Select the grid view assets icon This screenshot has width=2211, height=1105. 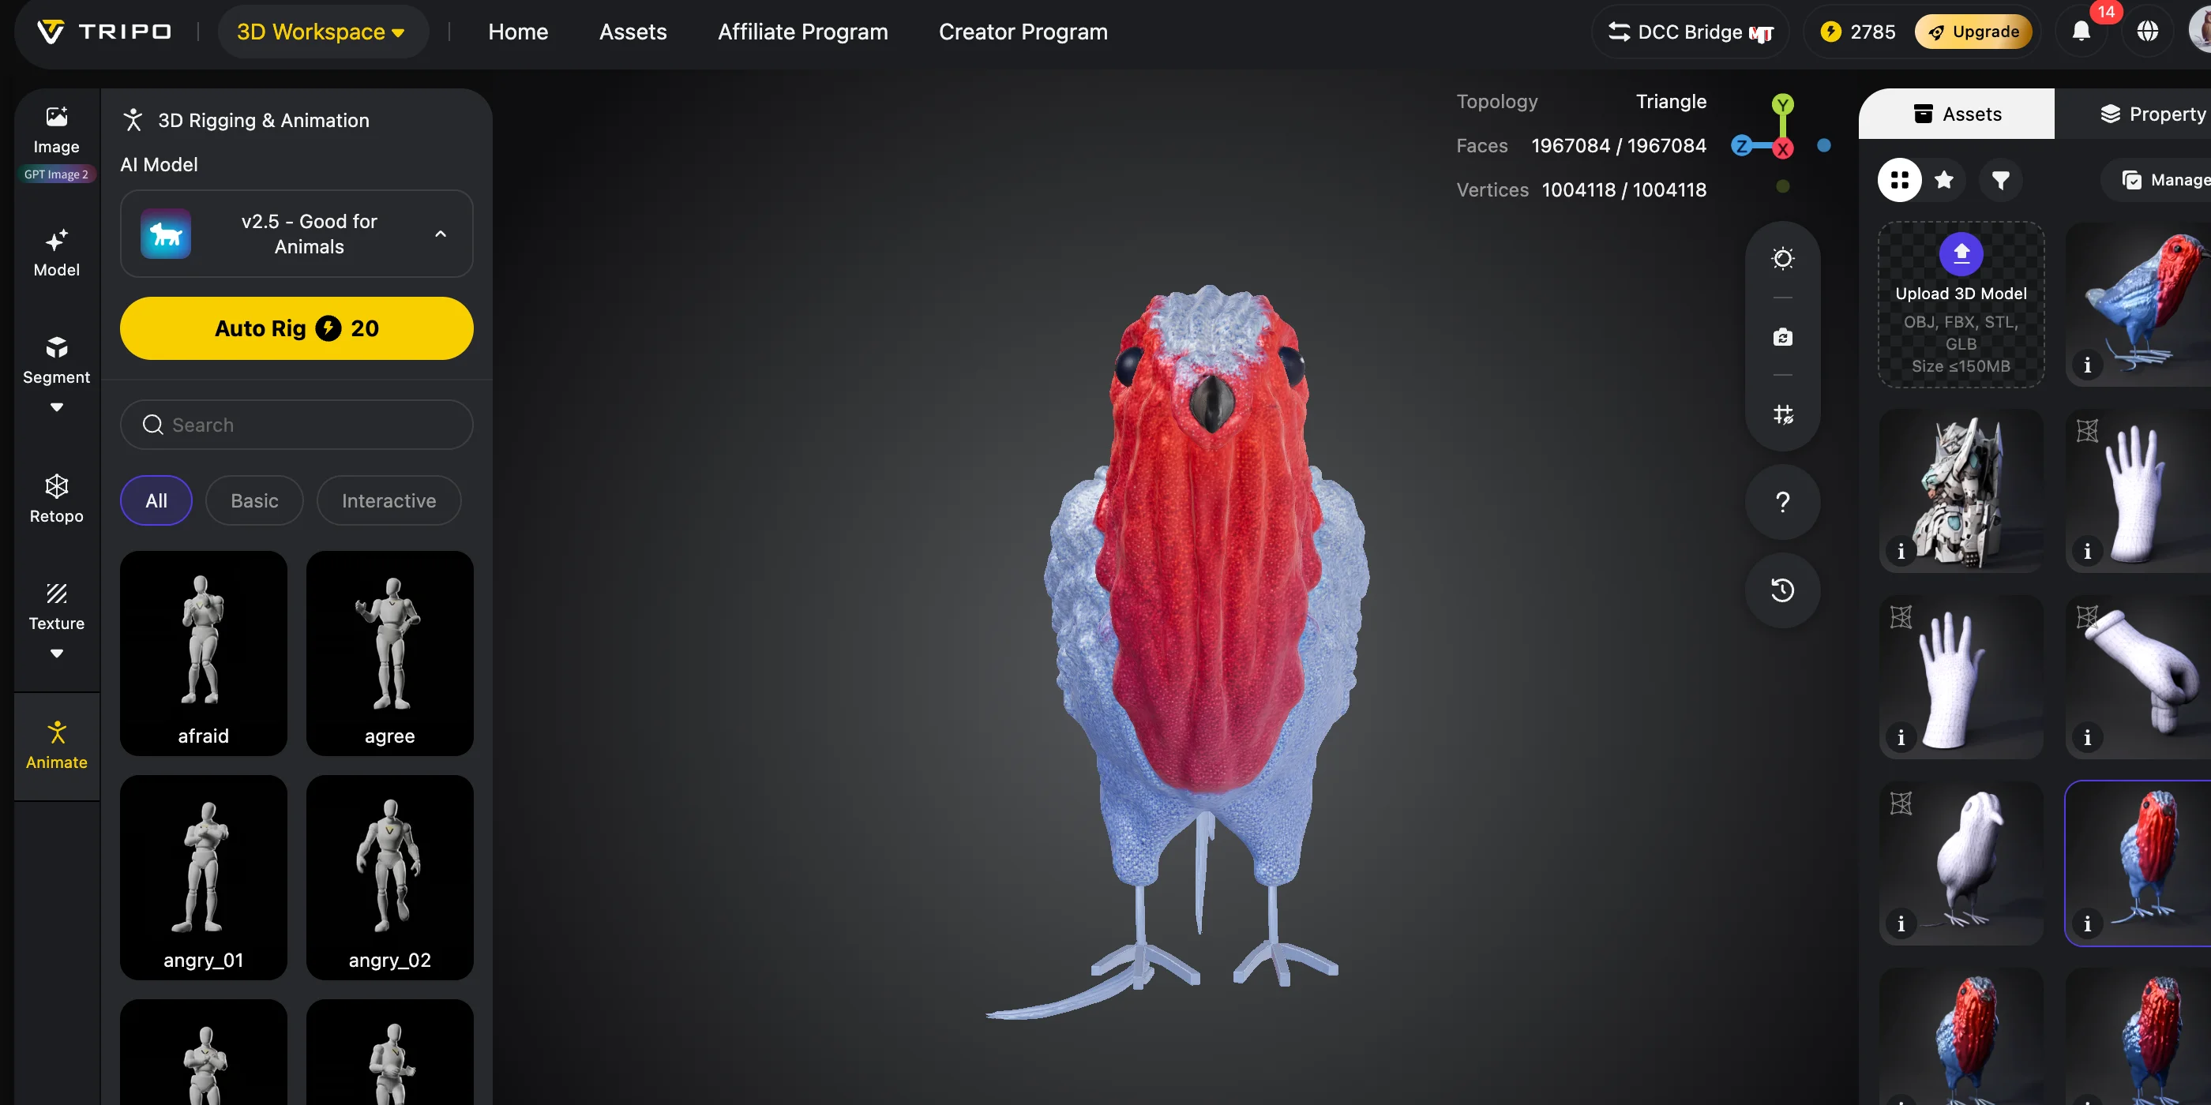click(x=1899, y=180)
